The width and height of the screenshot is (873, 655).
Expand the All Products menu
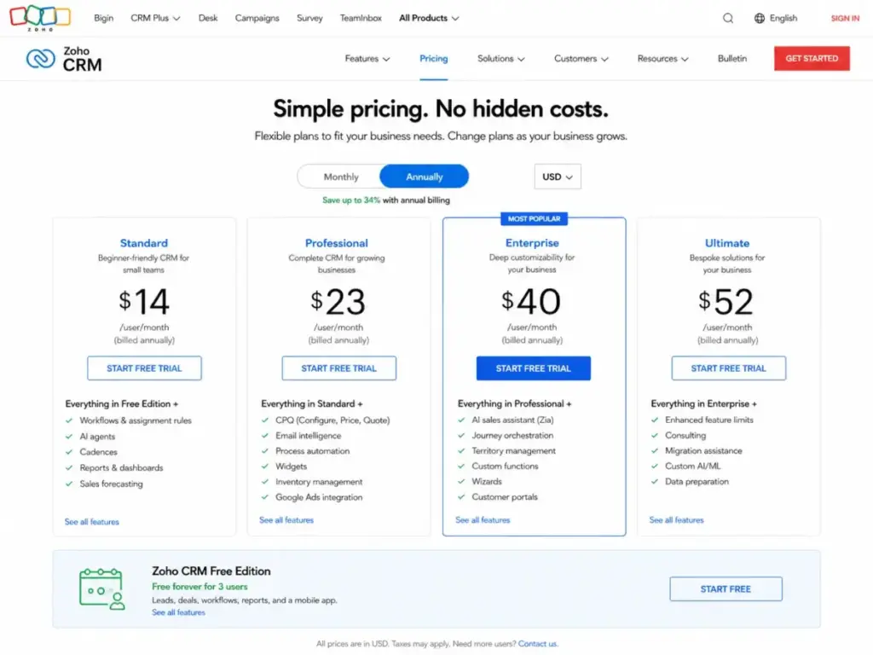(x=429, y=18)
